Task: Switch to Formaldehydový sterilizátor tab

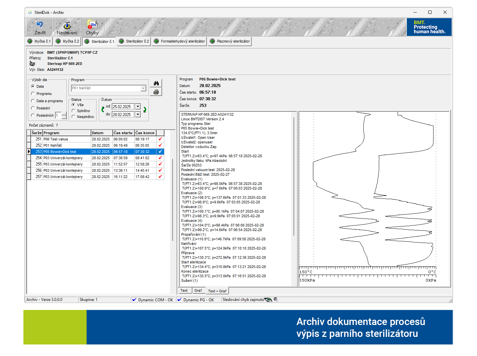Action: (180, 41)
